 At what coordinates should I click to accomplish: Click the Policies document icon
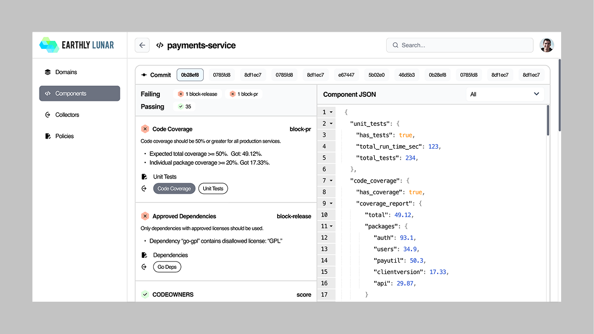pyautogui.click(x=48, y=136)
